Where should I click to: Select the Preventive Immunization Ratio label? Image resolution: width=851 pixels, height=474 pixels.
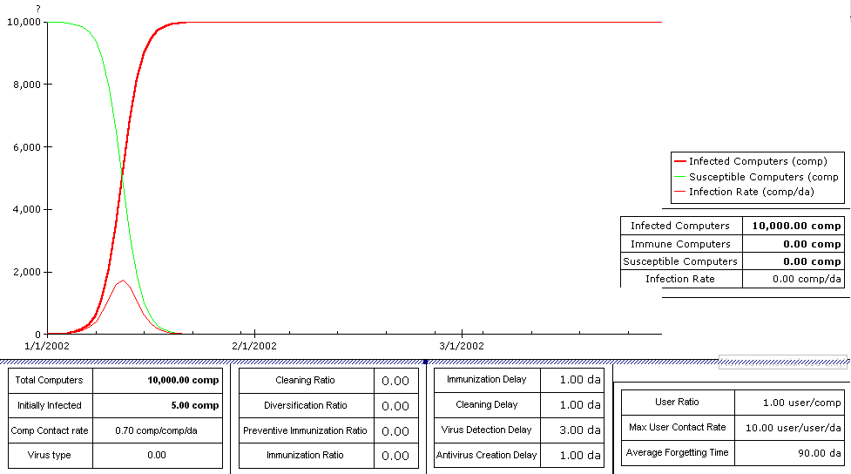coord(306,430)
